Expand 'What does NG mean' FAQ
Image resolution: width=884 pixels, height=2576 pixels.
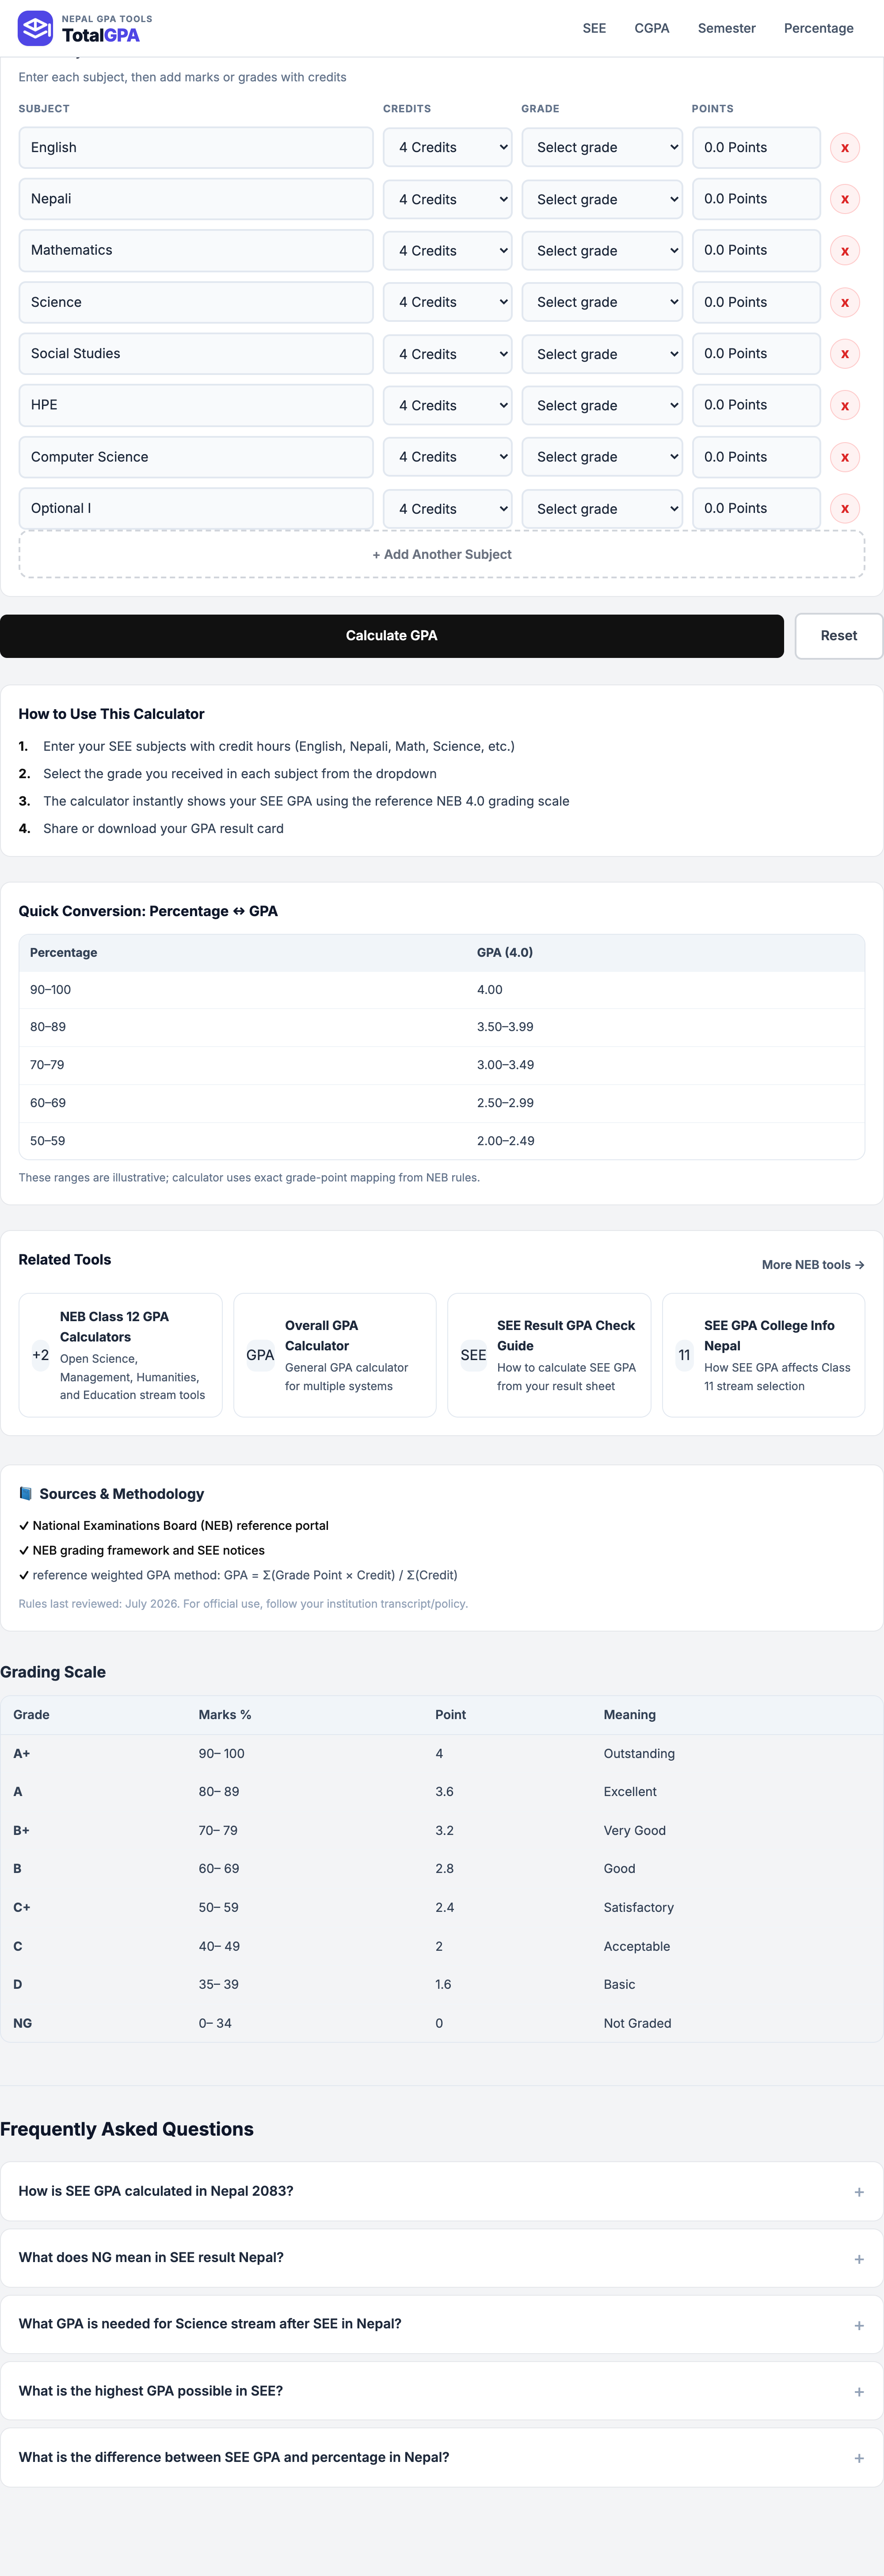tap(441, 2258)
